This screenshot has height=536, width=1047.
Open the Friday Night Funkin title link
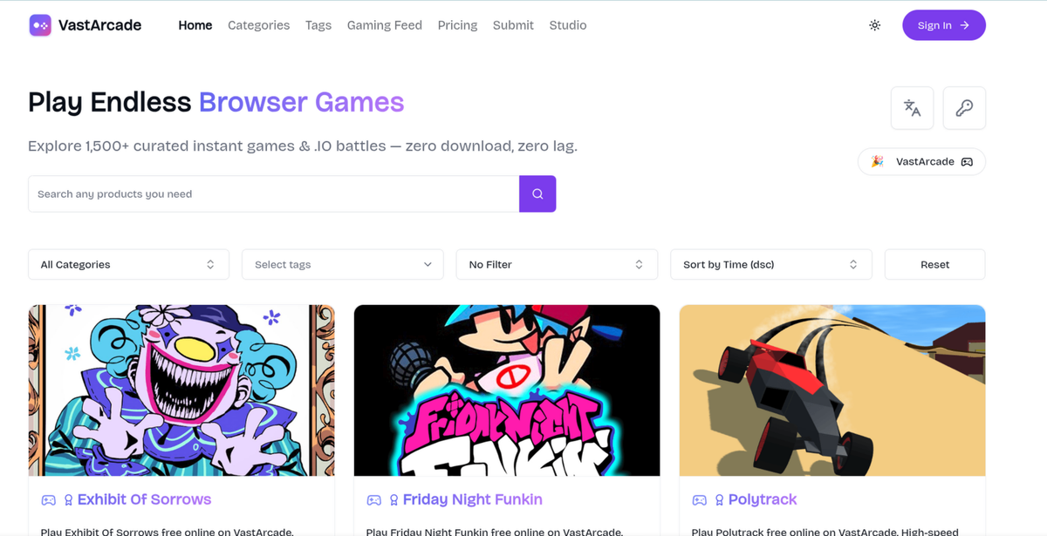(473, 499)
